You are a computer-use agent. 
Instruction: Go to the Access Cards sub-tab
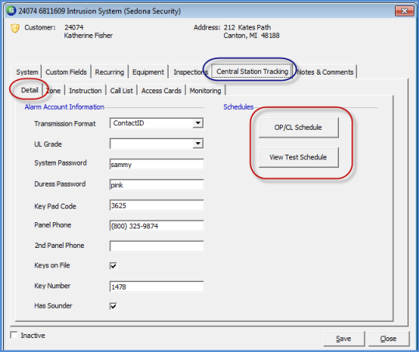coord(161,91)
